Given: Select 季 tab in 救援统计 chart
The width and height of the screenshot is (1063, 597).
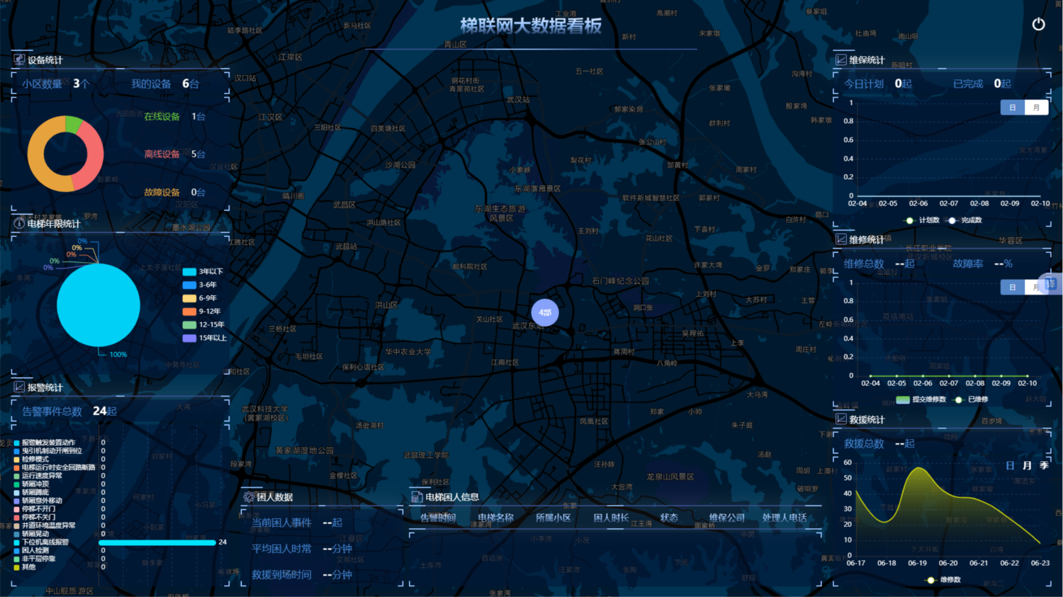Looking at the screenshot, I should pos(1044,465).
